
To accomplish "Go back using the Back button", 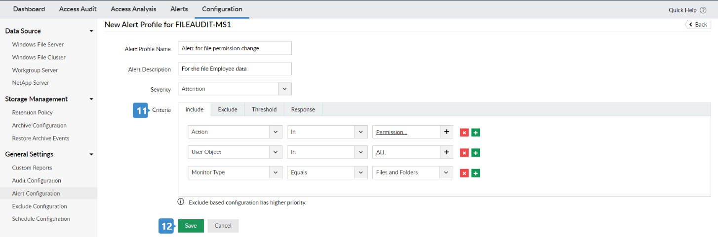I will coord(698,25).
